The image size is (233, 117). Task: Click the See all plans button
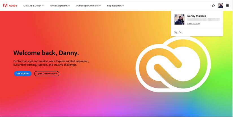[23, 74]
